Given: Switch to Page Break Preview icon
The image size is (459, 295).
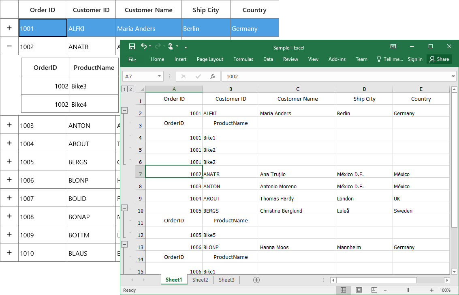Looking at the screenshot, I should pos(374,290).
